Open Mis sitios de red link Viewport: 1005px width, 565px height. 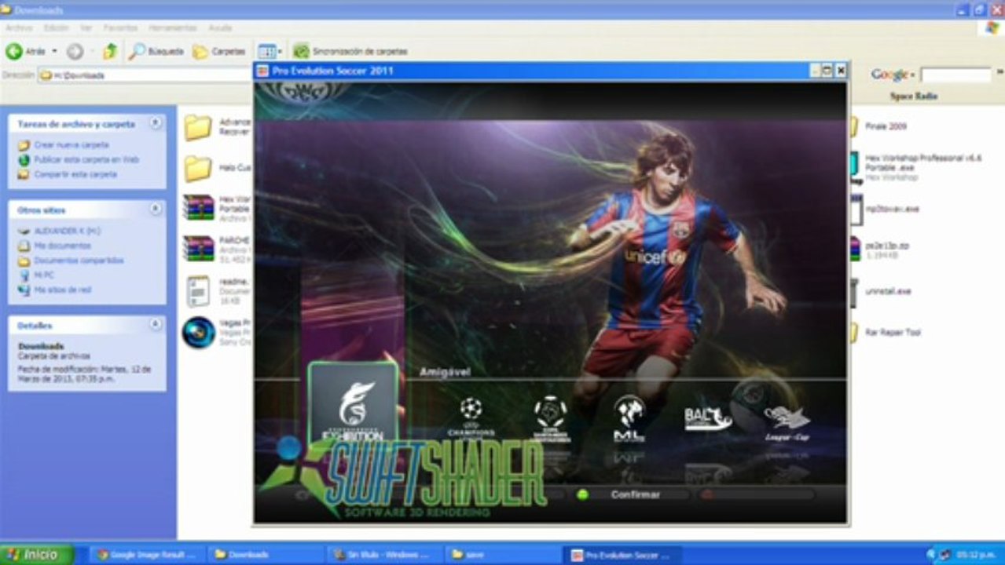[63, 290]
